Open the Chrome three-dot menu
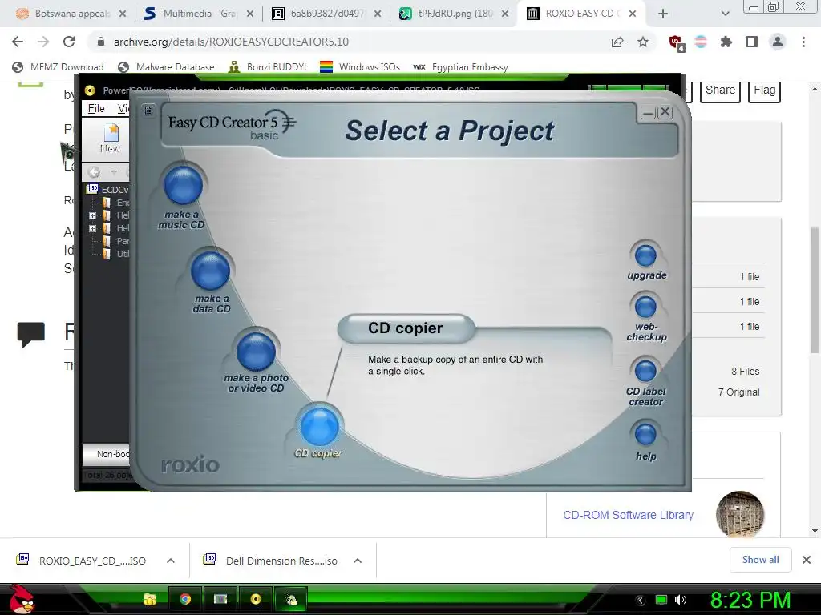 point(803,42)
